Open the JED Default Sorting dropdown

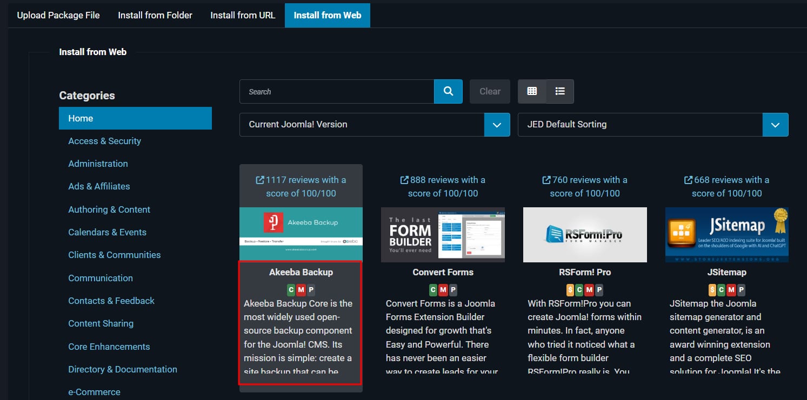[775, 125]
